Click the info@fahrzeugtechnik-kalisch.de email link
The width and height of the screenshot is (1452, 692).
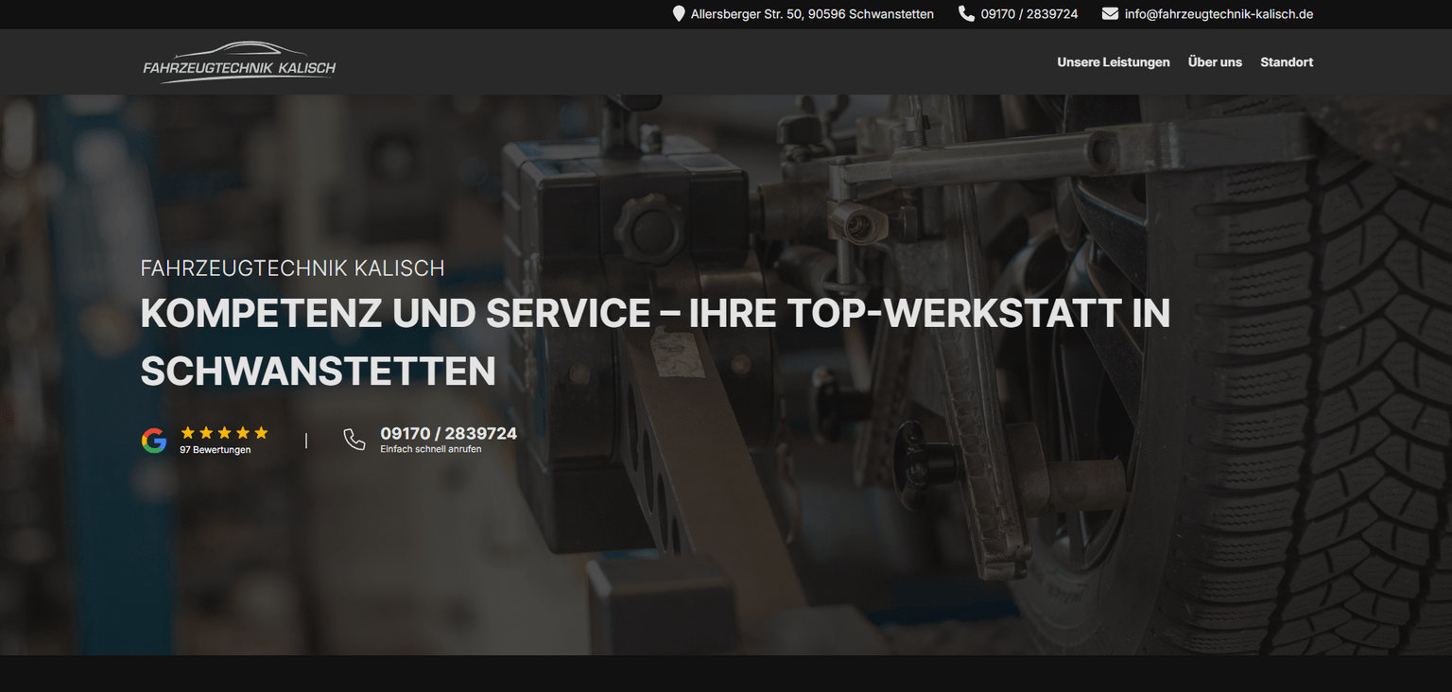pyautogui.click(x=1219, y=14)
